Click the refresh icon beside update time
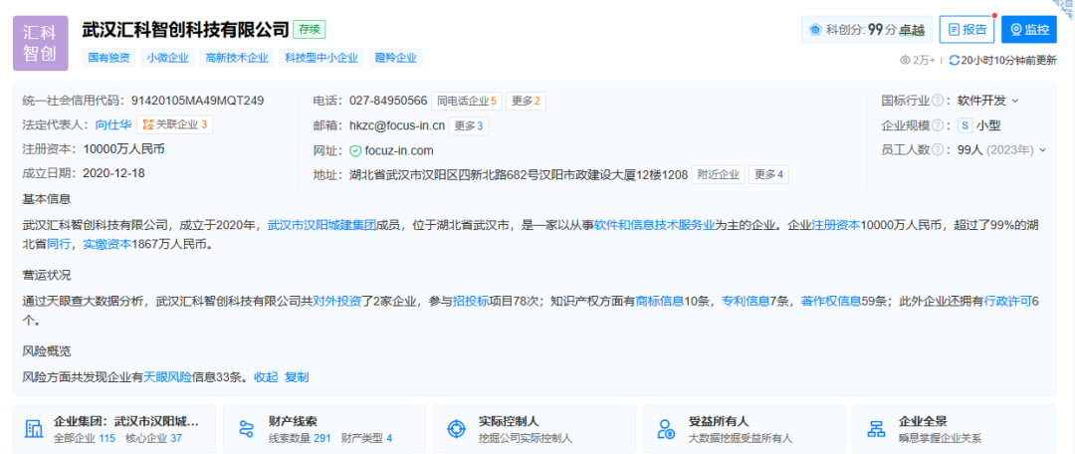This screenshot has width=1075, height=454. click(954, 61)
